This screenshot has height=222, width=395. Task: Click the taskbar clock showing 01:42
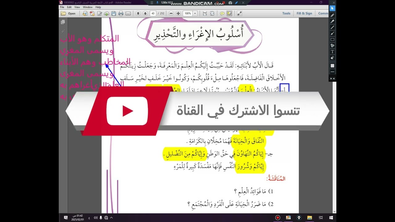pos(77,218)
